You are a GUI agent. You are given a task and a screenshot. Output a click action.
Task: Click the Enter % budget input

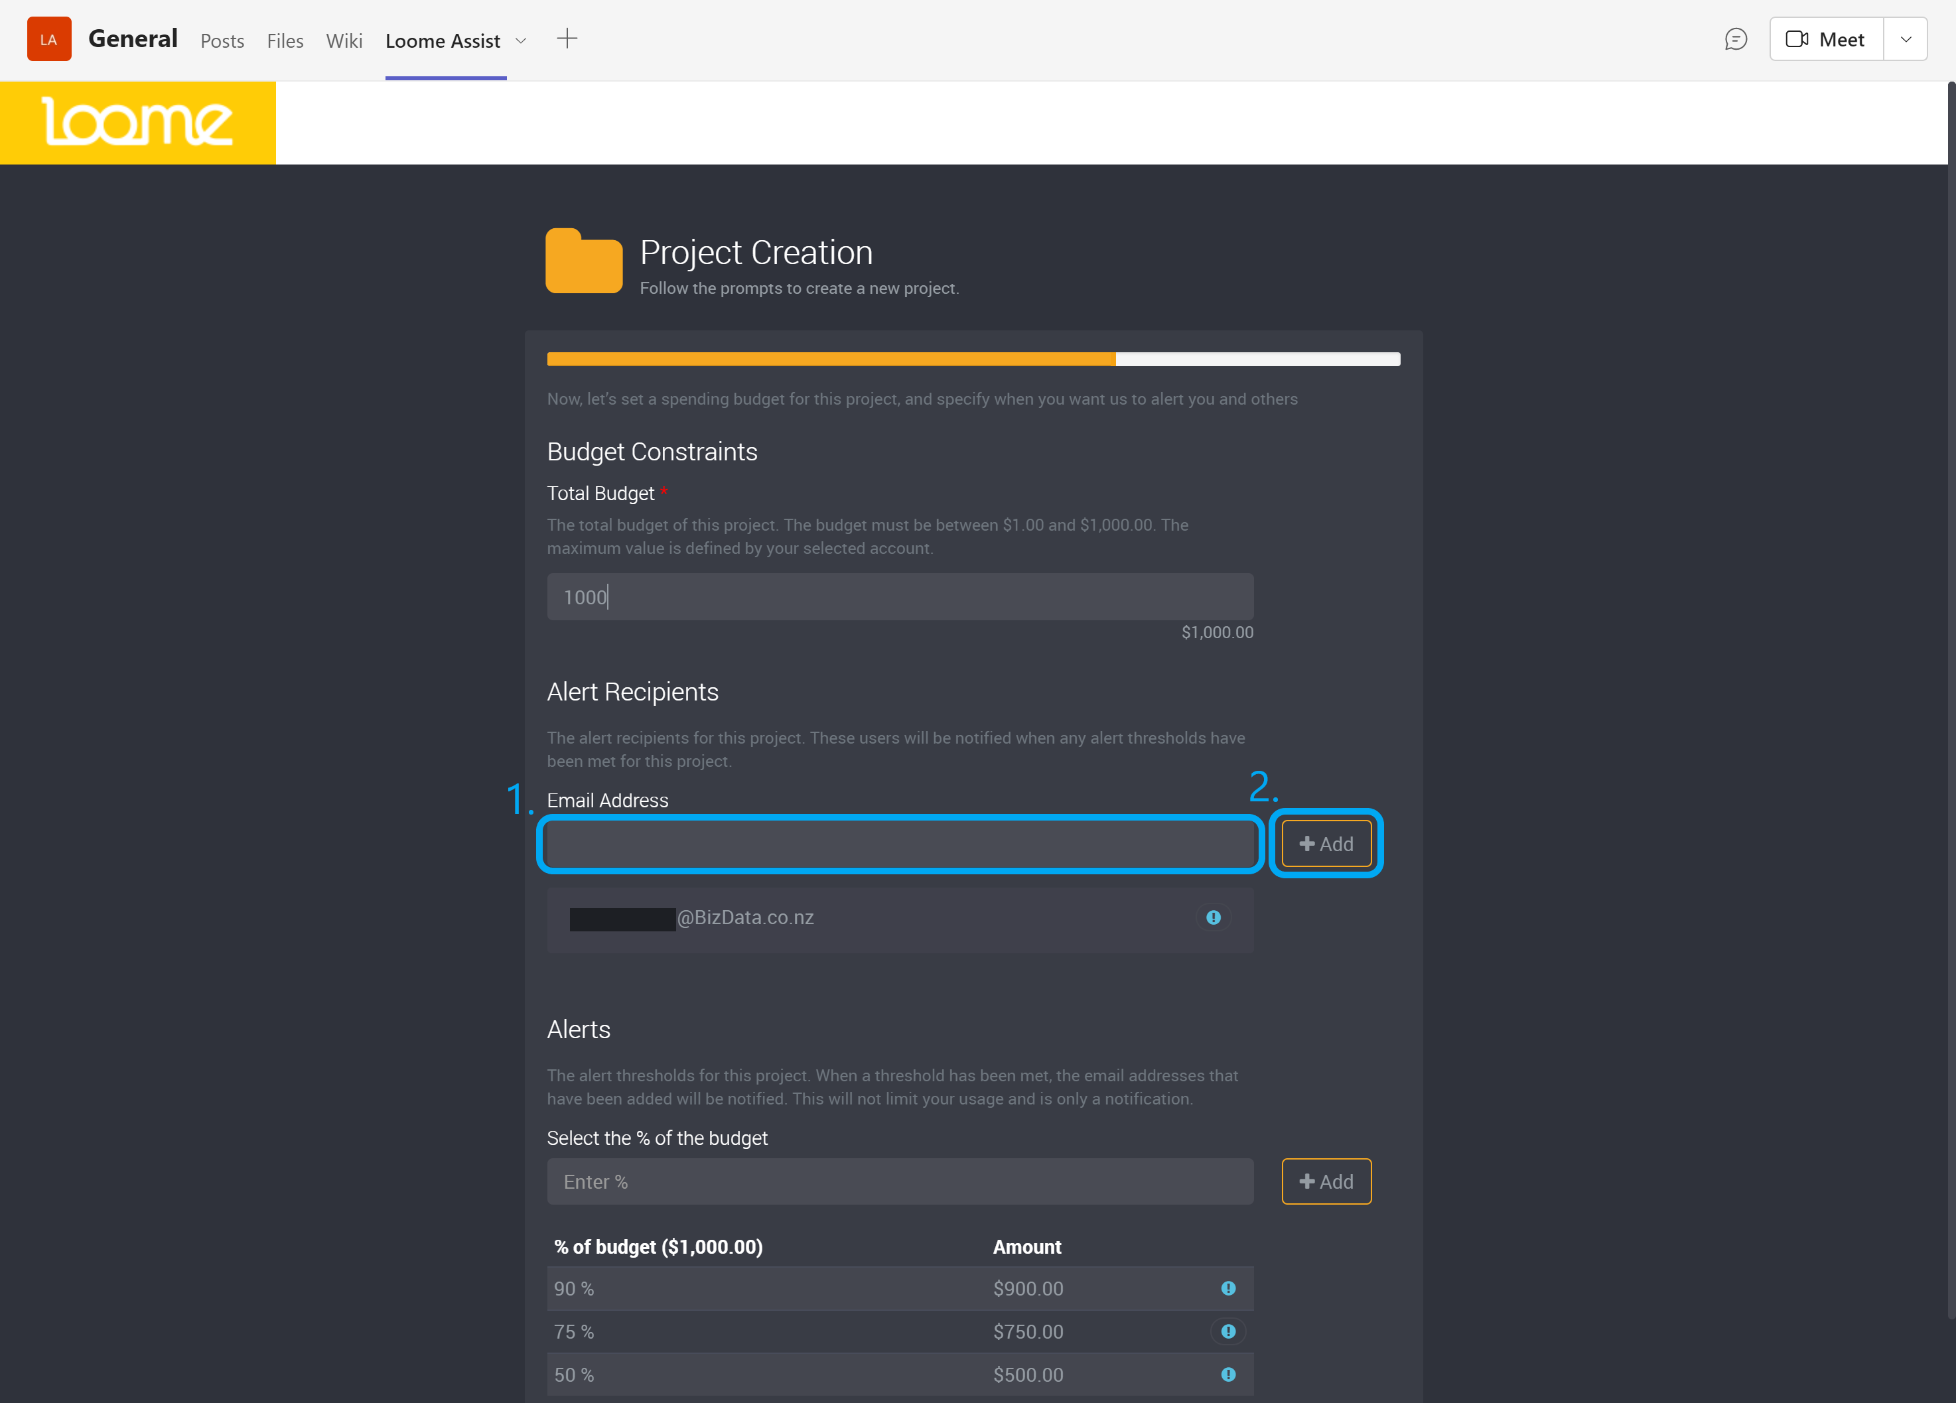pos(900,1181)
